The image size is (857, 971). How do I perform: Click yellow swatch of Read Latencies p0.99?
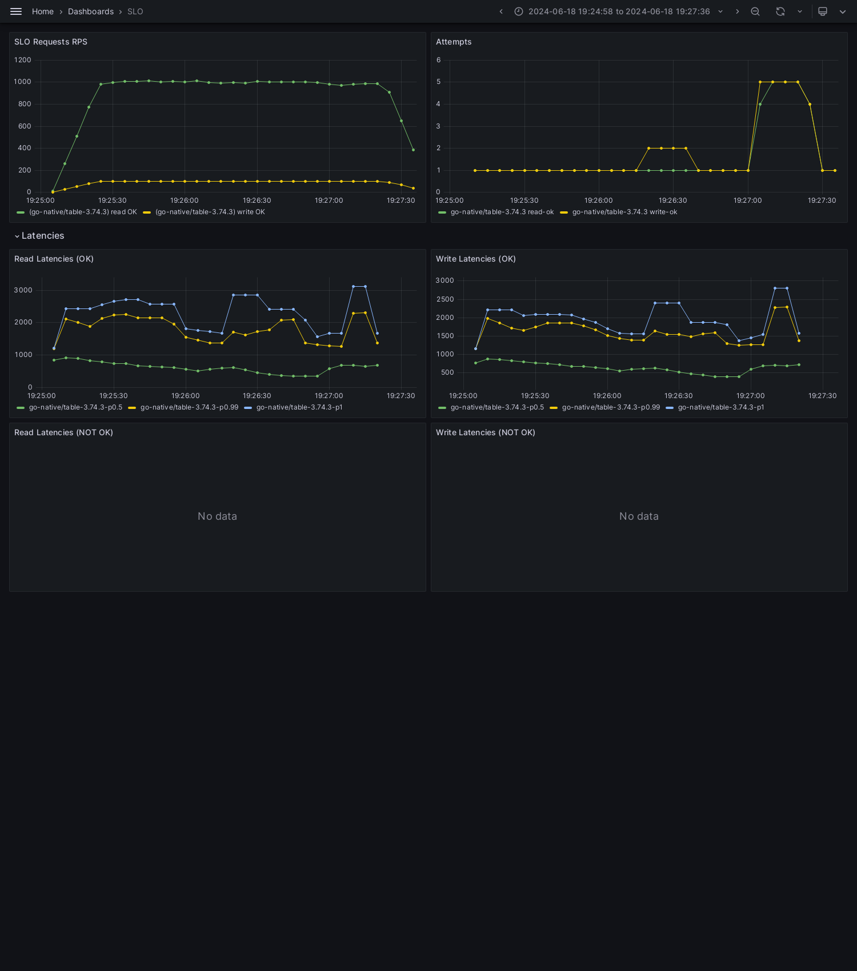[x=132, y=408]
